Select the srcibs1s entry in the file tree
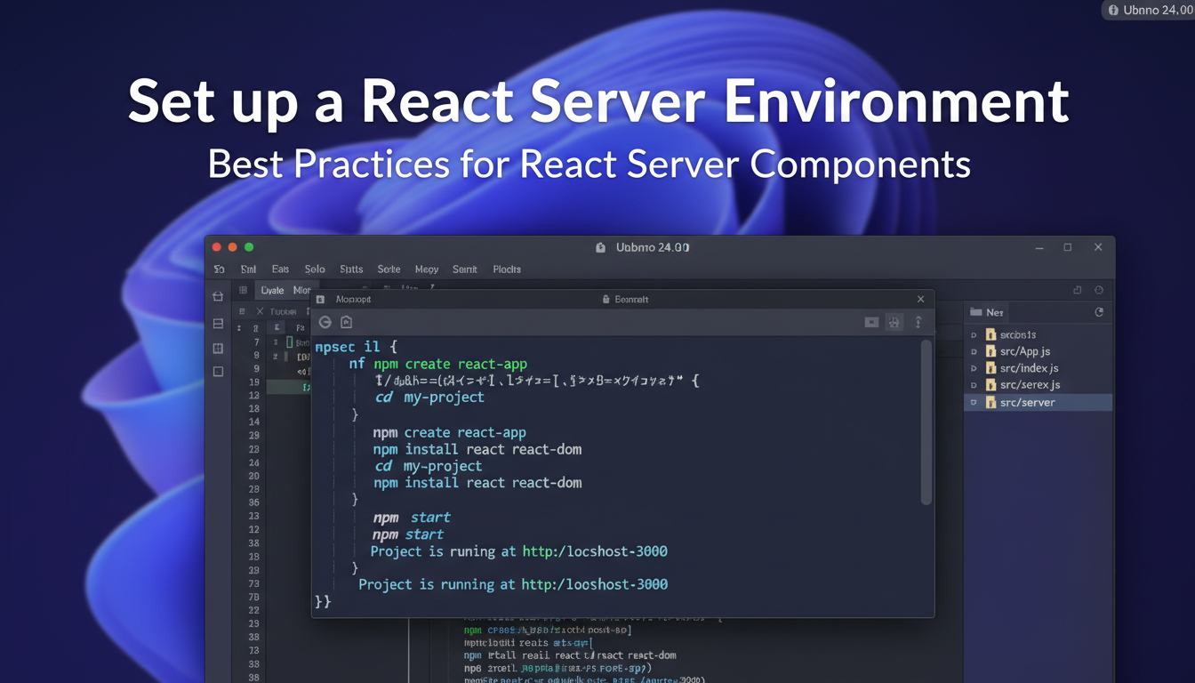This screenshot has width=1195, height=683. (1018, 335)
